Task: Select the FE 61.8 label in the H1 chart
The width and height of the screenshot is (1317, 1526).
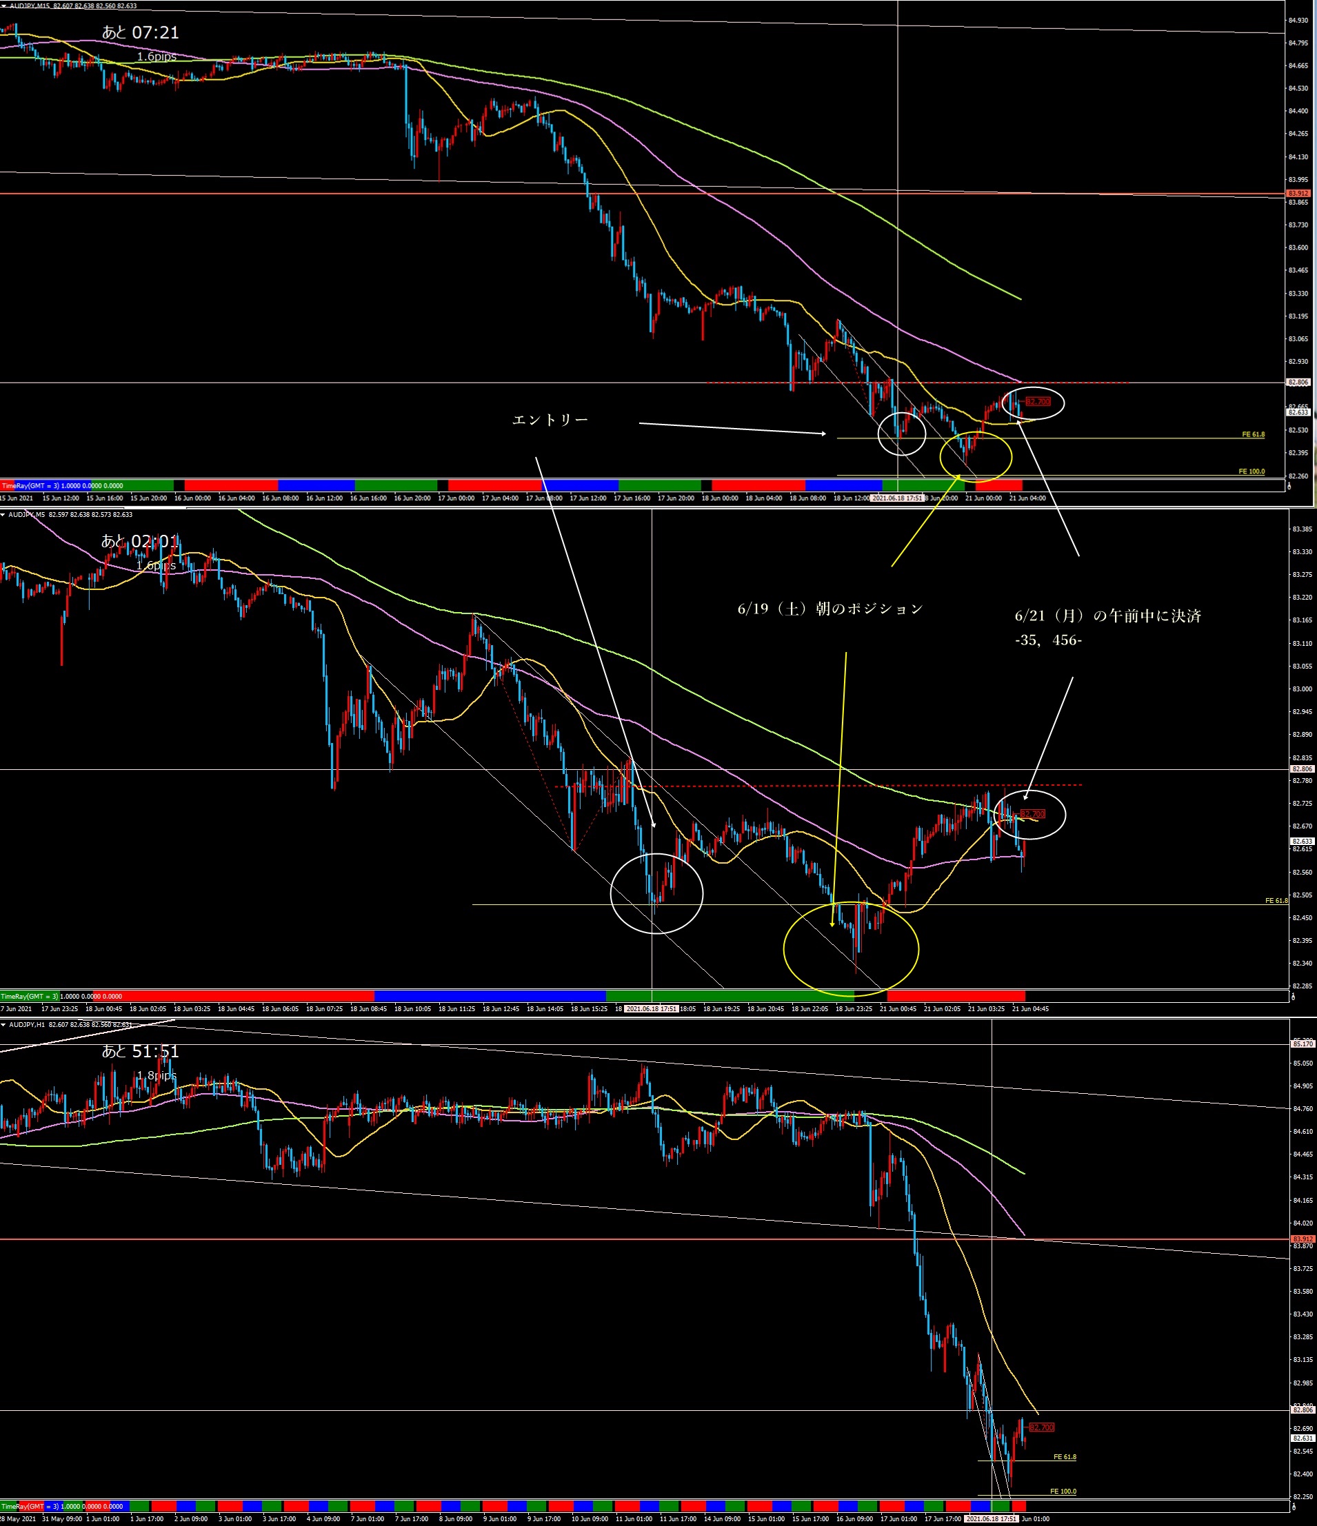Action: click(x=1064, y=1457)
